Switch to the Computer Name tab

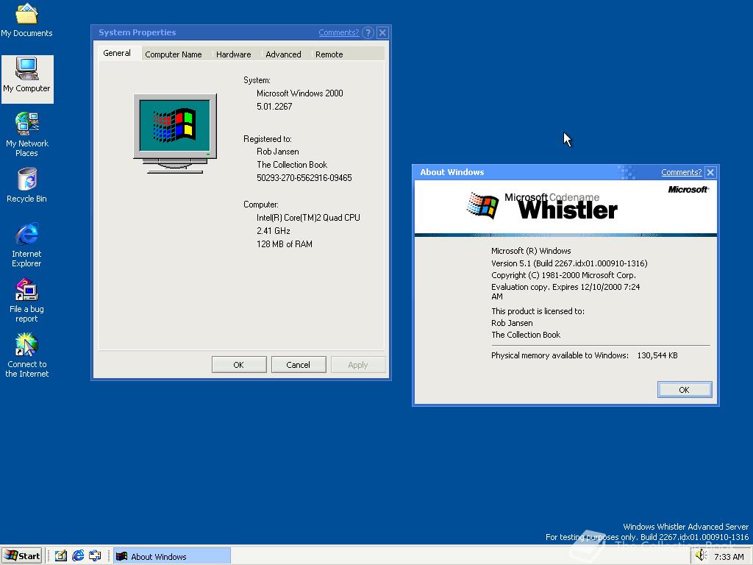coord(174,54)
